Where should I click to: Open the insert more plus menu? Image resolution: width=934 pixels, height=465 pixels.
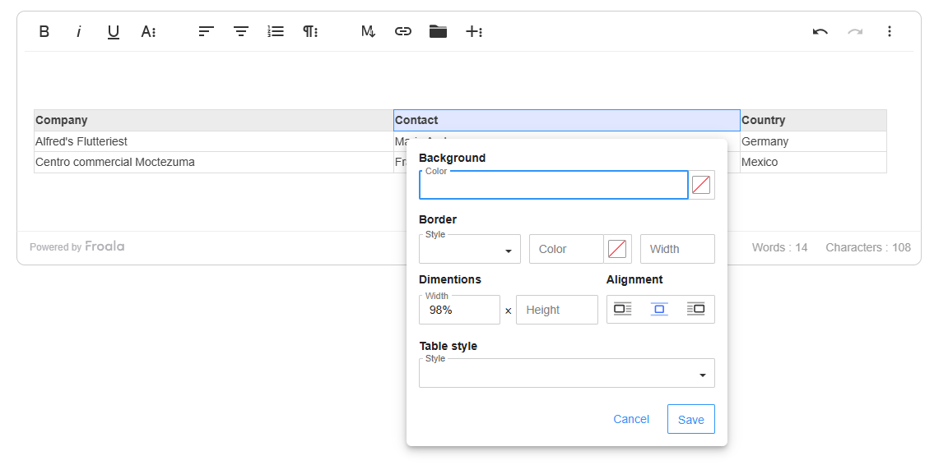tap(473, 31)
